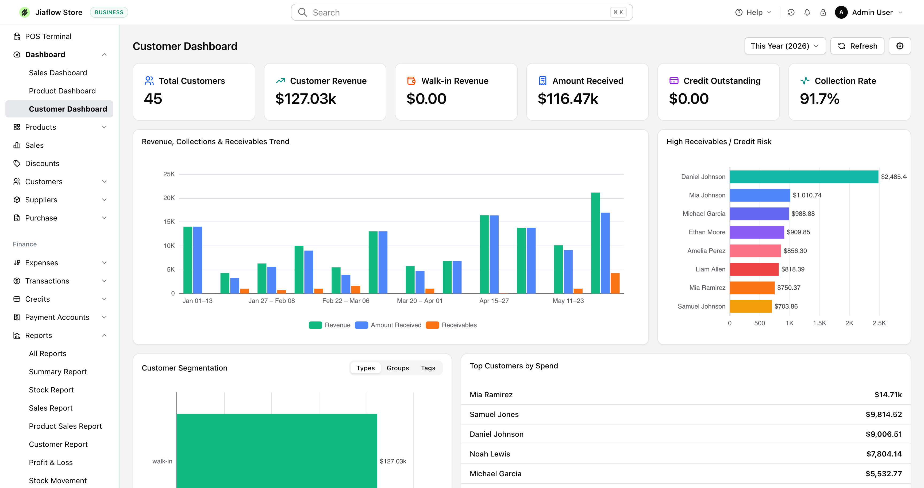Focus the Search input field
This screenshot has height=488, width=924.
pos(462,13)
